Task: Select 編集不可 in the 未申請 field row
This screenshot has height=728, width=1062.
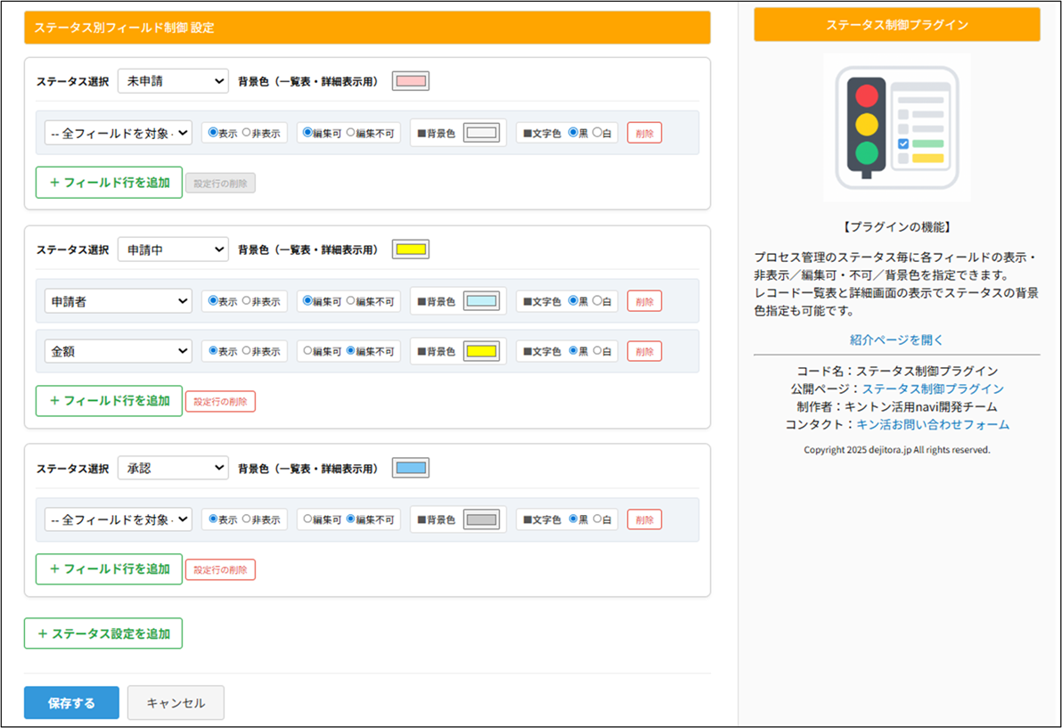Action: [351, 133]
